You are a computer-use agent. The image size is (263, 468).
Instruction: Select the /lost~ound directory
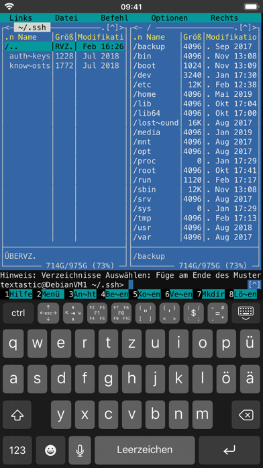156,122
